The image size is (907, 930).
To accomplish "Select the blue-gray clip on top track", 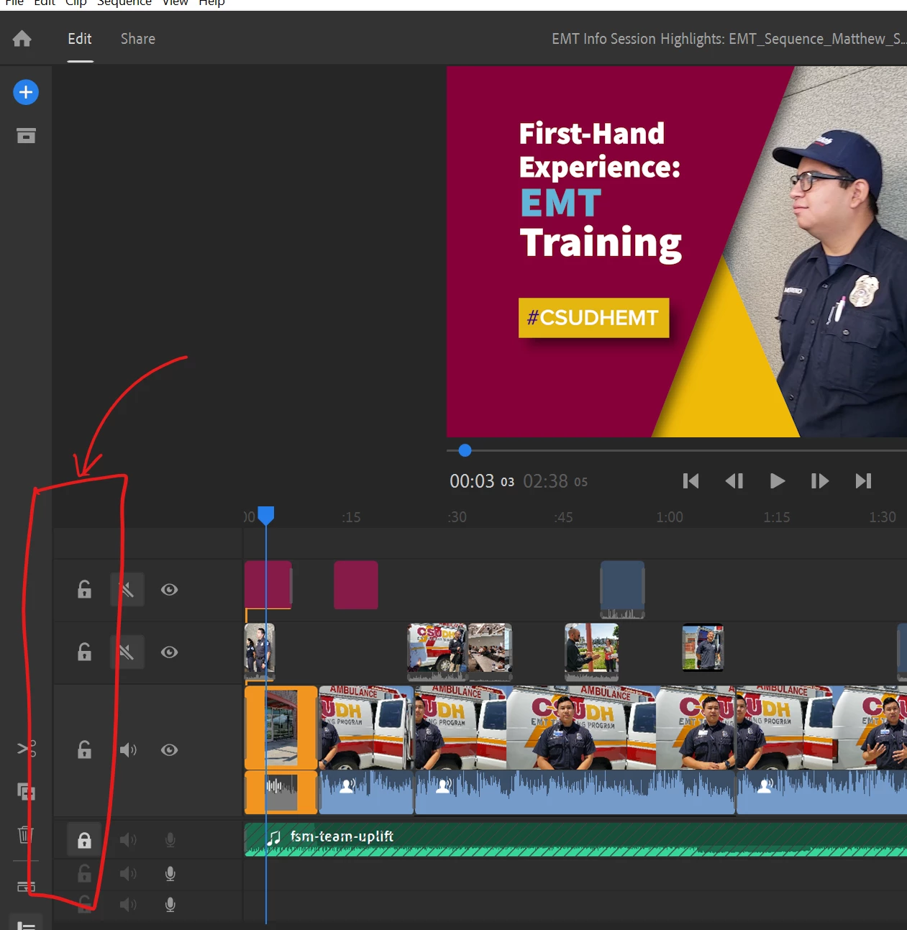I will 623,590.
